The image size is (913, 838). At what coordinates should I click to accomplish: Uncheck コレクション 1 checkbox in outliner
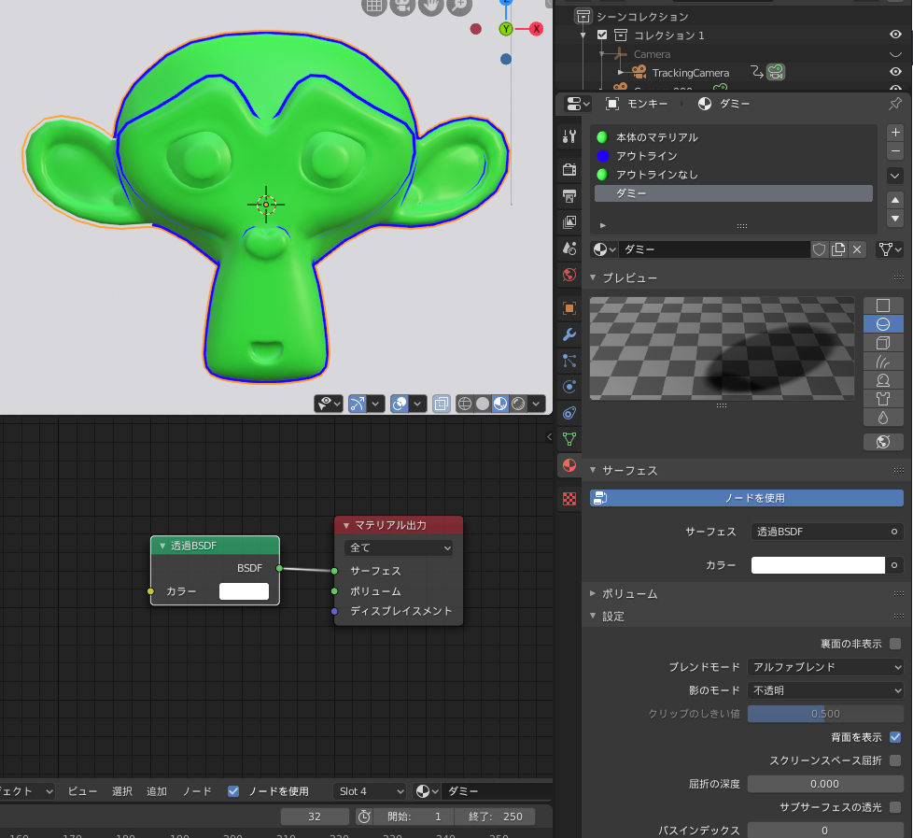pos(602,35)
